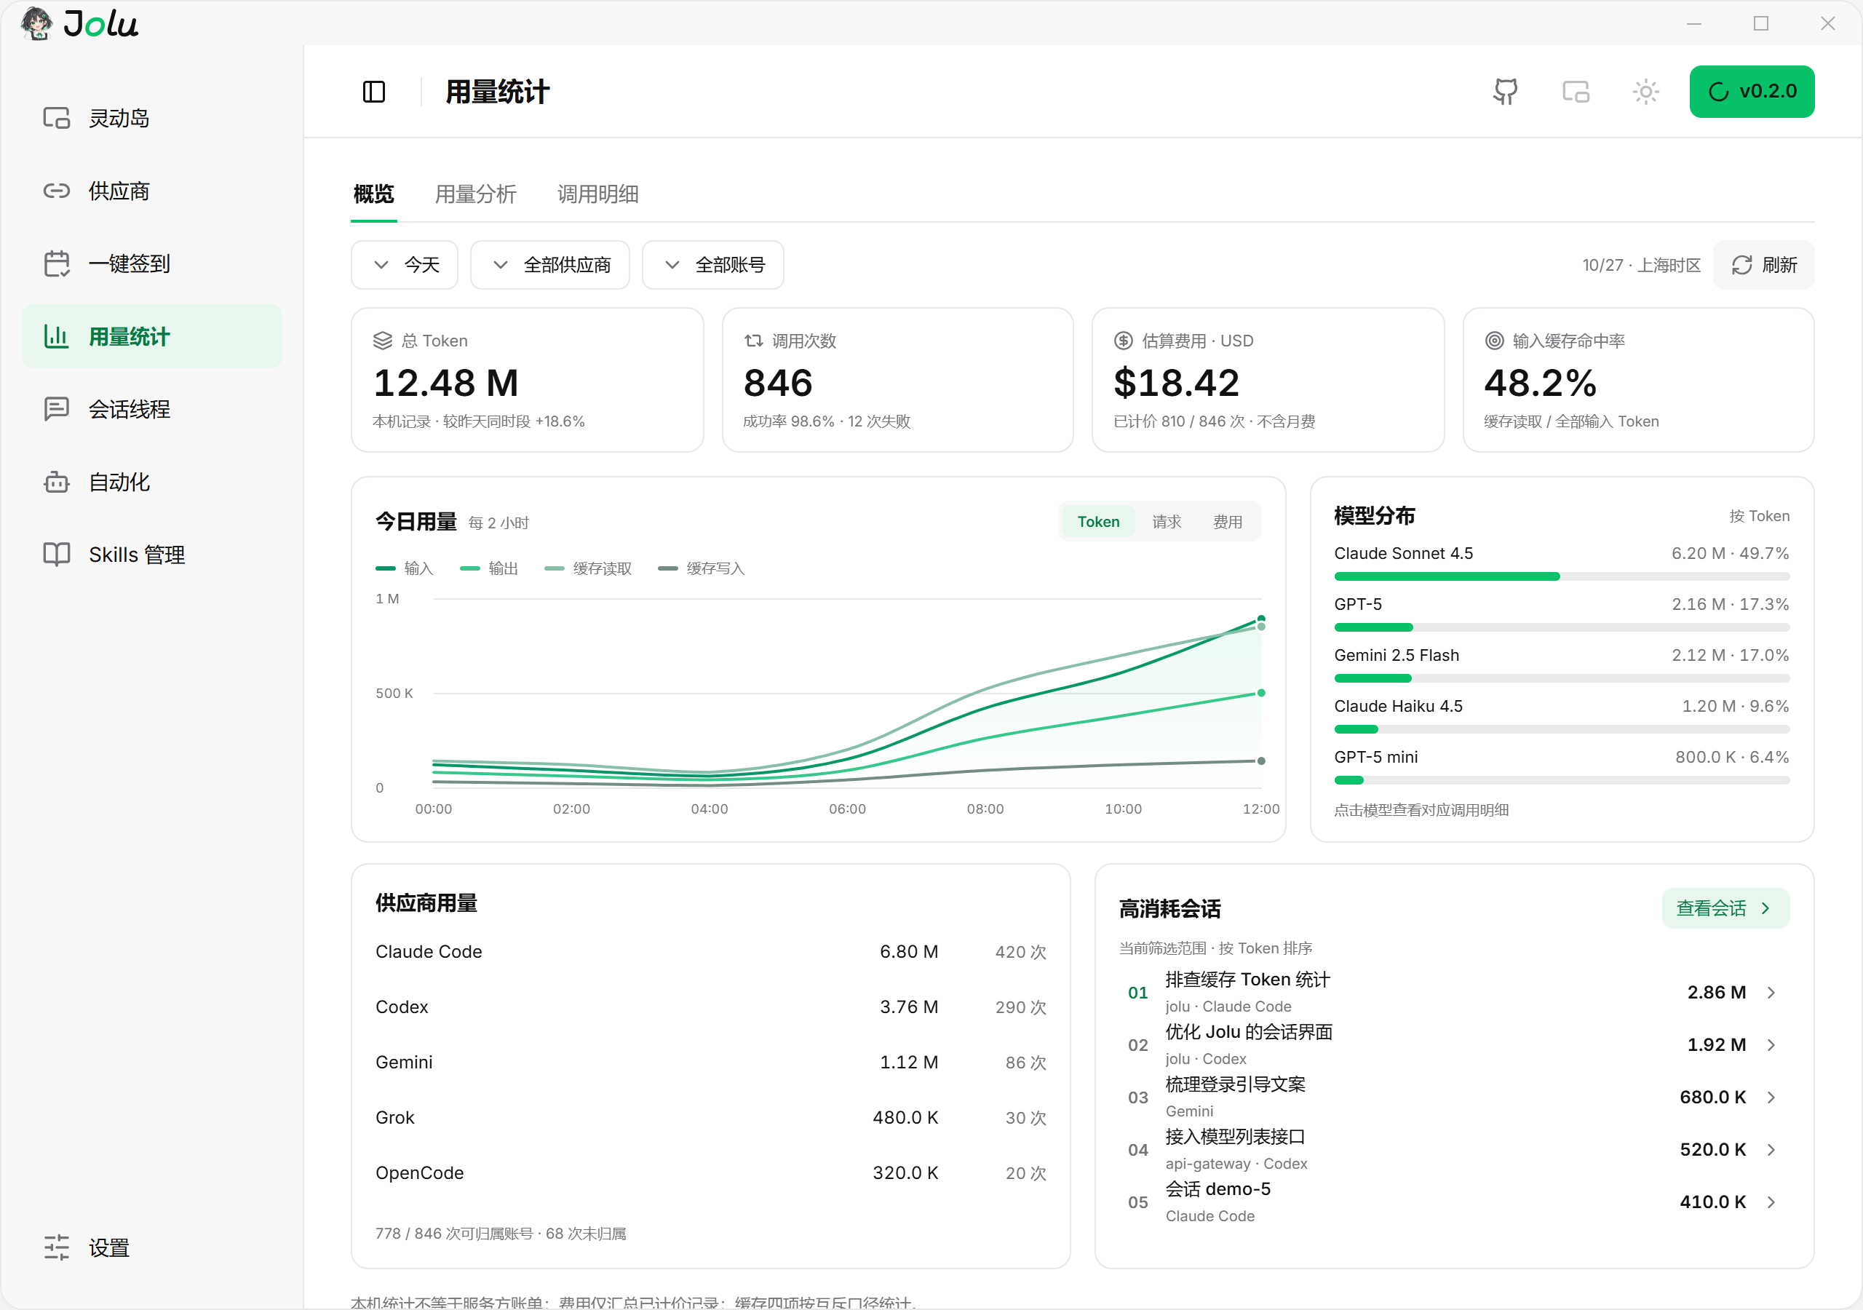Click Claude Sonnet 4.5 model row
1863x1310 pixels.
pyautogui.click(x=1561, y=563)
